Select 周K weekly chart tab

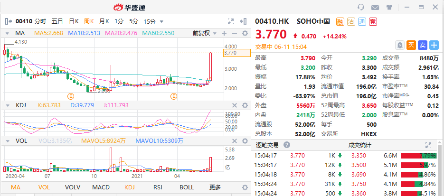[89, 21]
